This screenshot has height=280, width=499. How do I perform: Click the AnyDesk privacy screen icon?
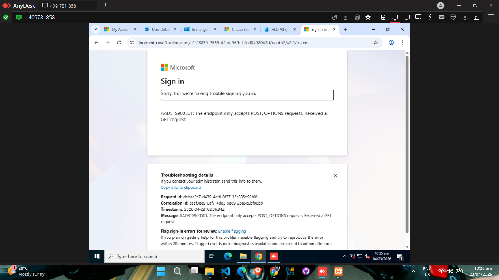pos(334,17)
